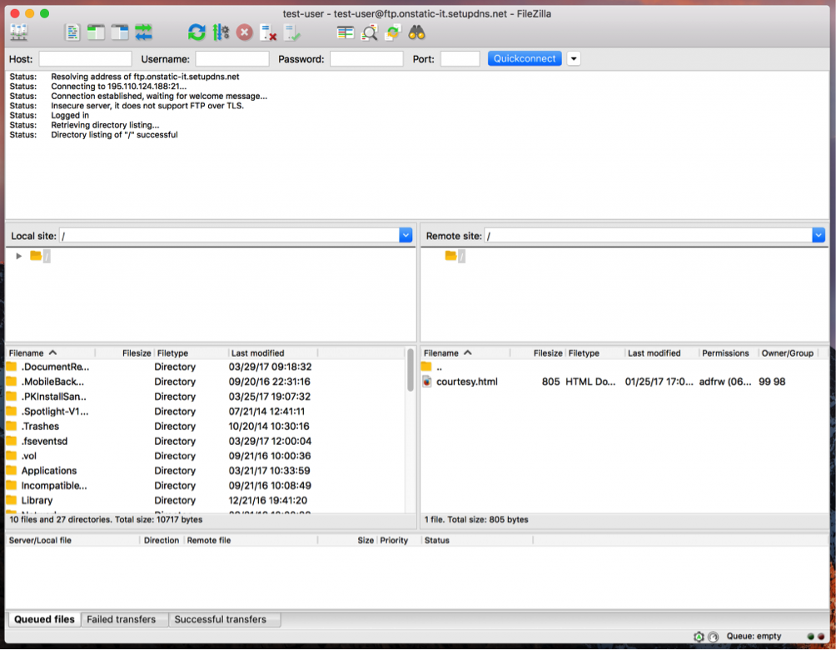
Task: Select courtesy.html in remote list
Action: [624, 382]
